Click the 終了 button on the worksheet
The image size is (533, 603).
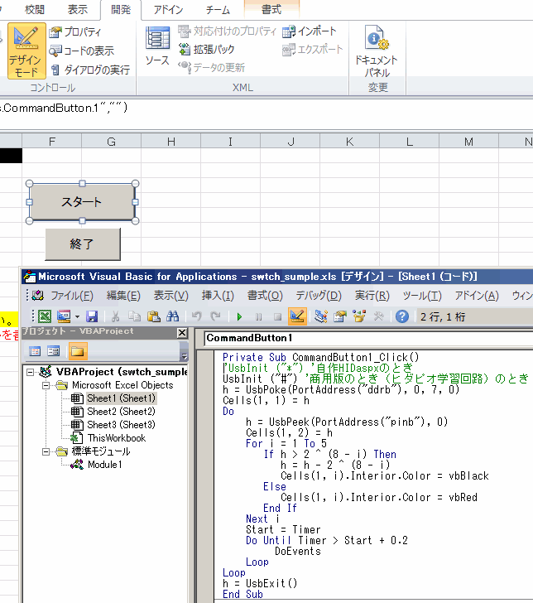[83, 244]
